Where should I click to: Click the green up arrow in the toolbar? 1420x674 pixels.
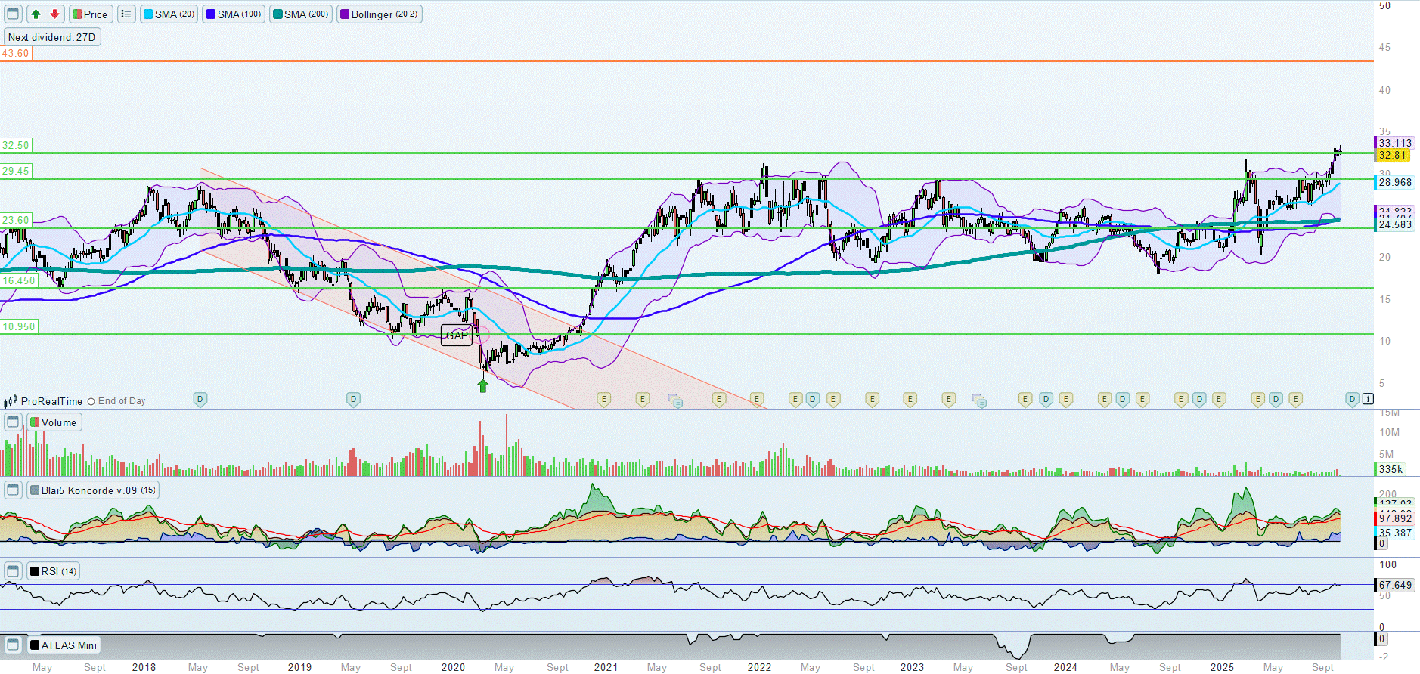point(36,14)
